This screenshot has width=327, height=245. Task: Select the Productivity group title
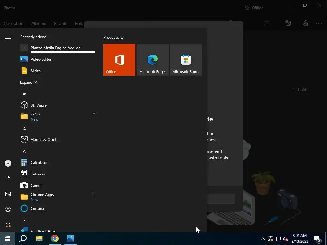[113, 37]
